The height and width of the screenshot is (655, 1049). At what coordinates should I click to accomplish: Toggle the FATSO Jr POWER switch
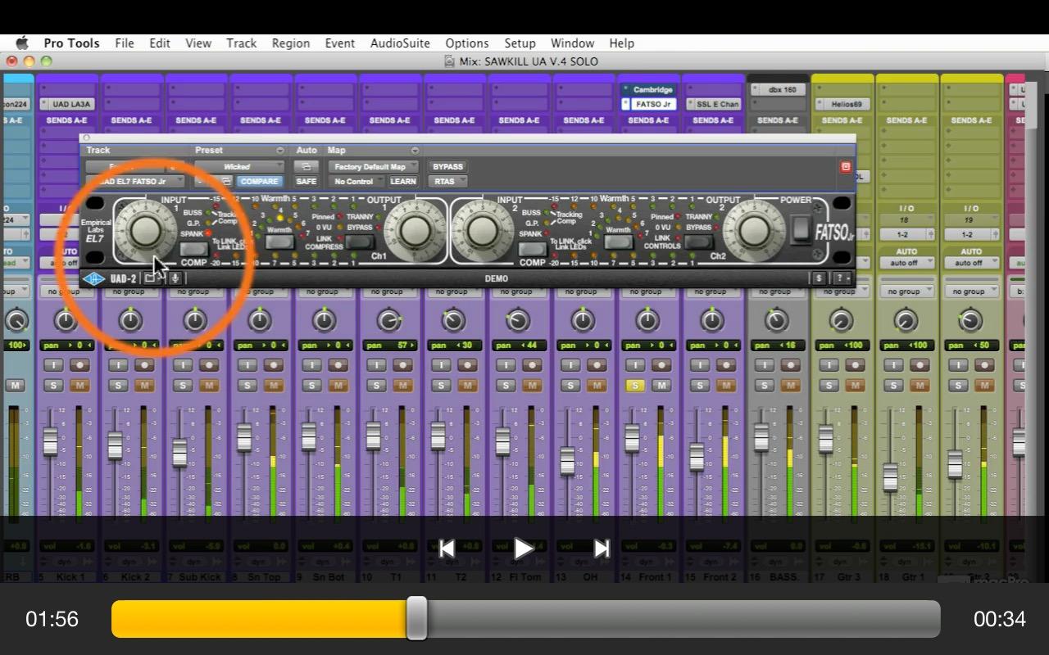[x=801, y=229]
